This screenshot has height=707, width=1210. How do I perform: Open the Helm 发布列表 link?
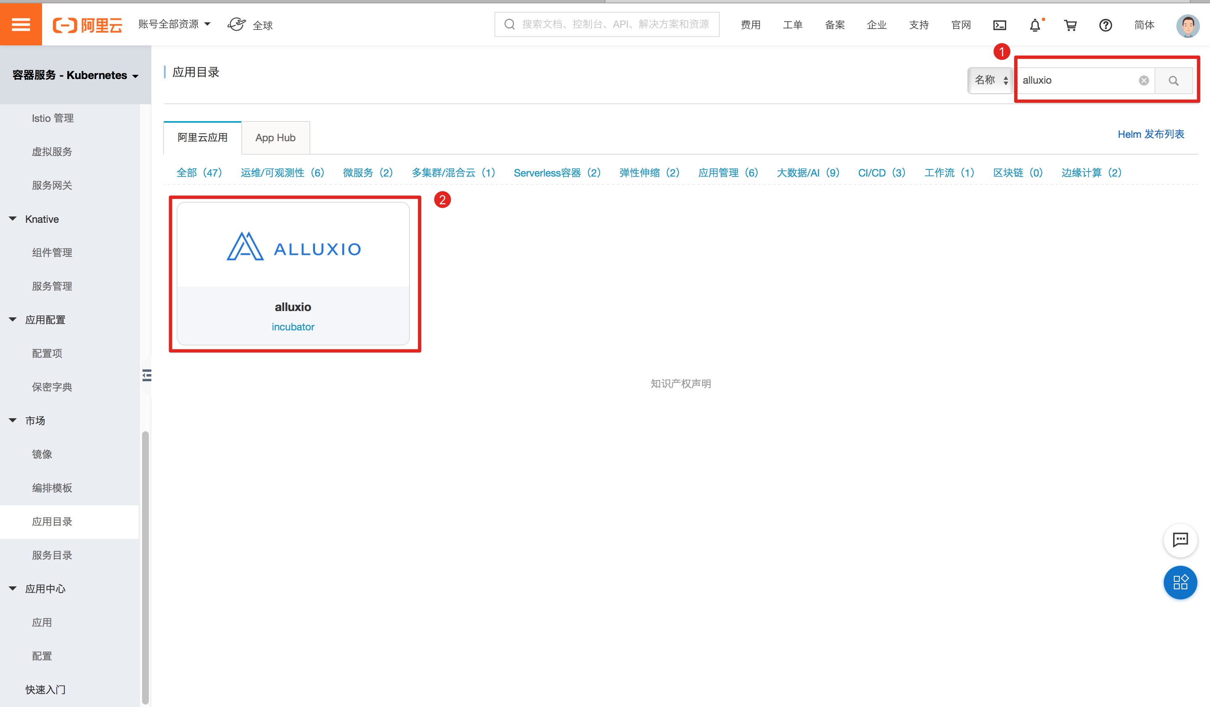(1151, 135)
